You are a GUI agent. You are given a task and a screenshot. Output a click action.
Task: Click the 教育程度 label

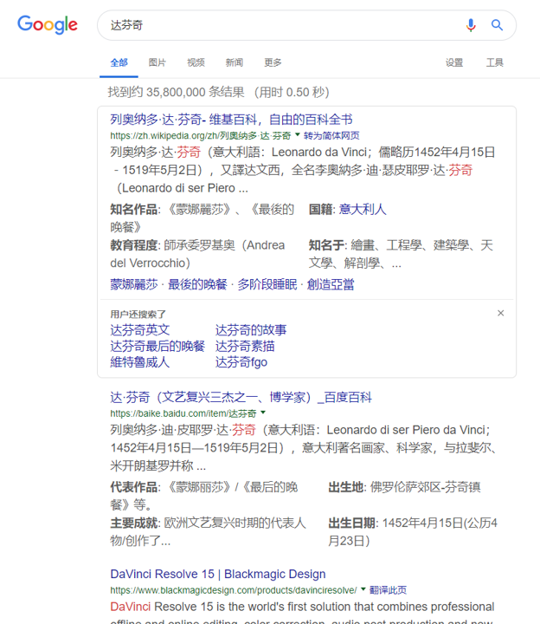pos(133,245)
